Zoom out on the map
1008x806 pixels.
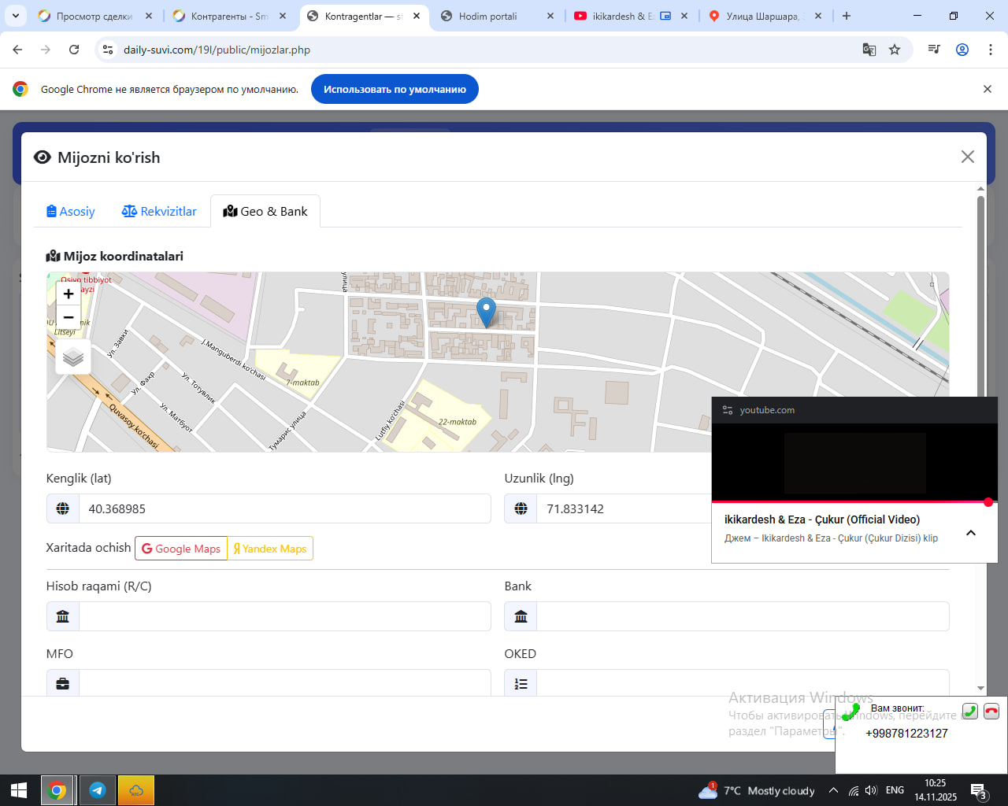coord(69,317)
